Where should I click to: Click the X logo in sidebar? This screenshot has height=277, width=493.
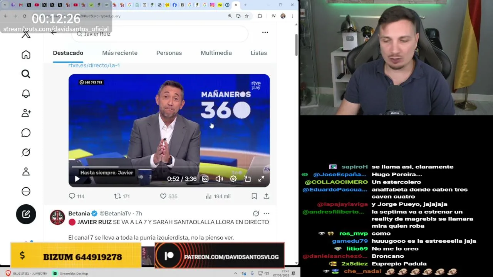coord(26,34)
